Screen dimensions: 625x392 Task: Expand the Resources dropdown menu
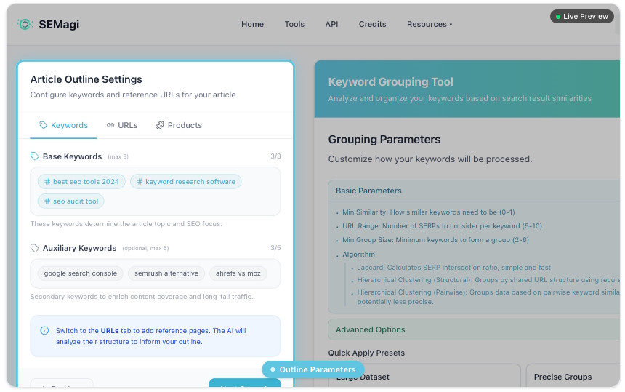tap(430, 24)
